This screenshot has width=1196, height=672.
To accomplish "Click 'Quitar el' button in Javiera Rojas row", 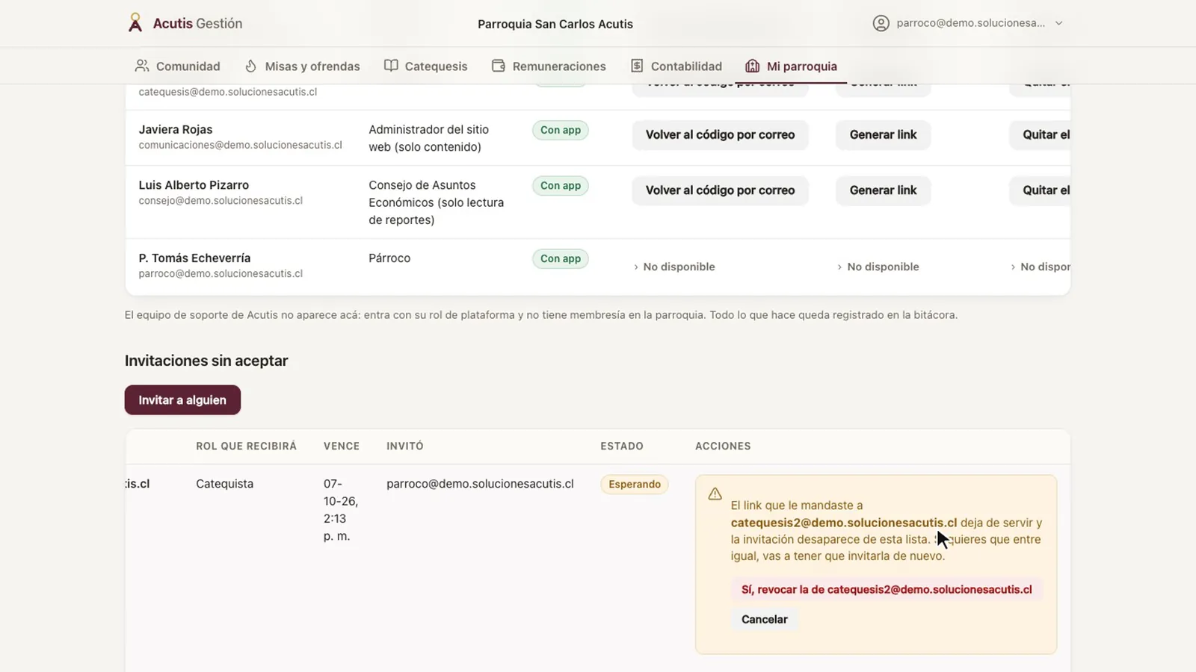I will [1040, 135].
